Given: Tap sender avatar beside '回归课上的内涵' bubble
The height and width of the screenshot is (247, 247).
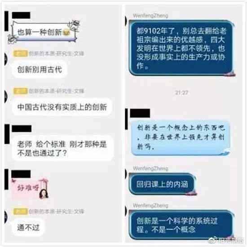Looking at the screenshot, I should coord(126,174).
